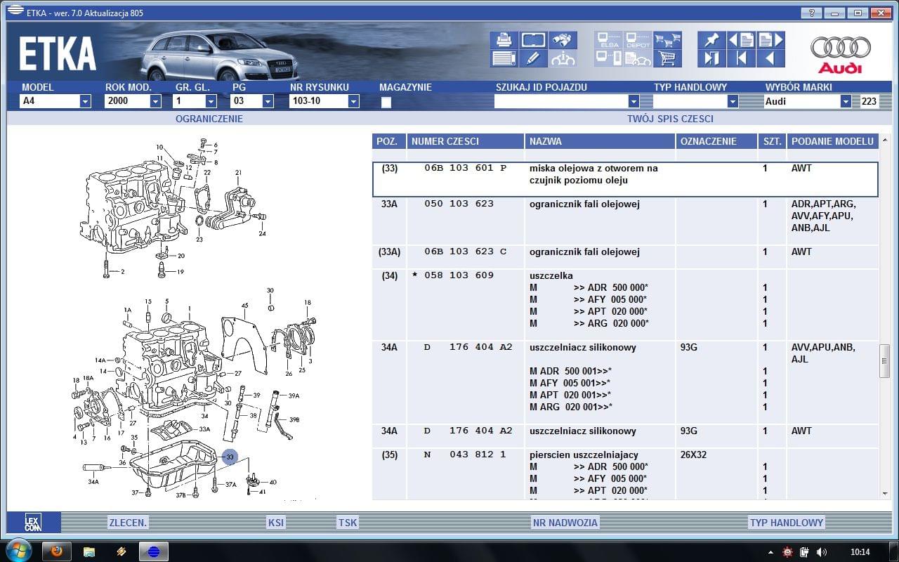This screenshot has width=899, height=562.
Task: Toggle the MAGAZYNIE checkbox
Action: click(386, 103)
